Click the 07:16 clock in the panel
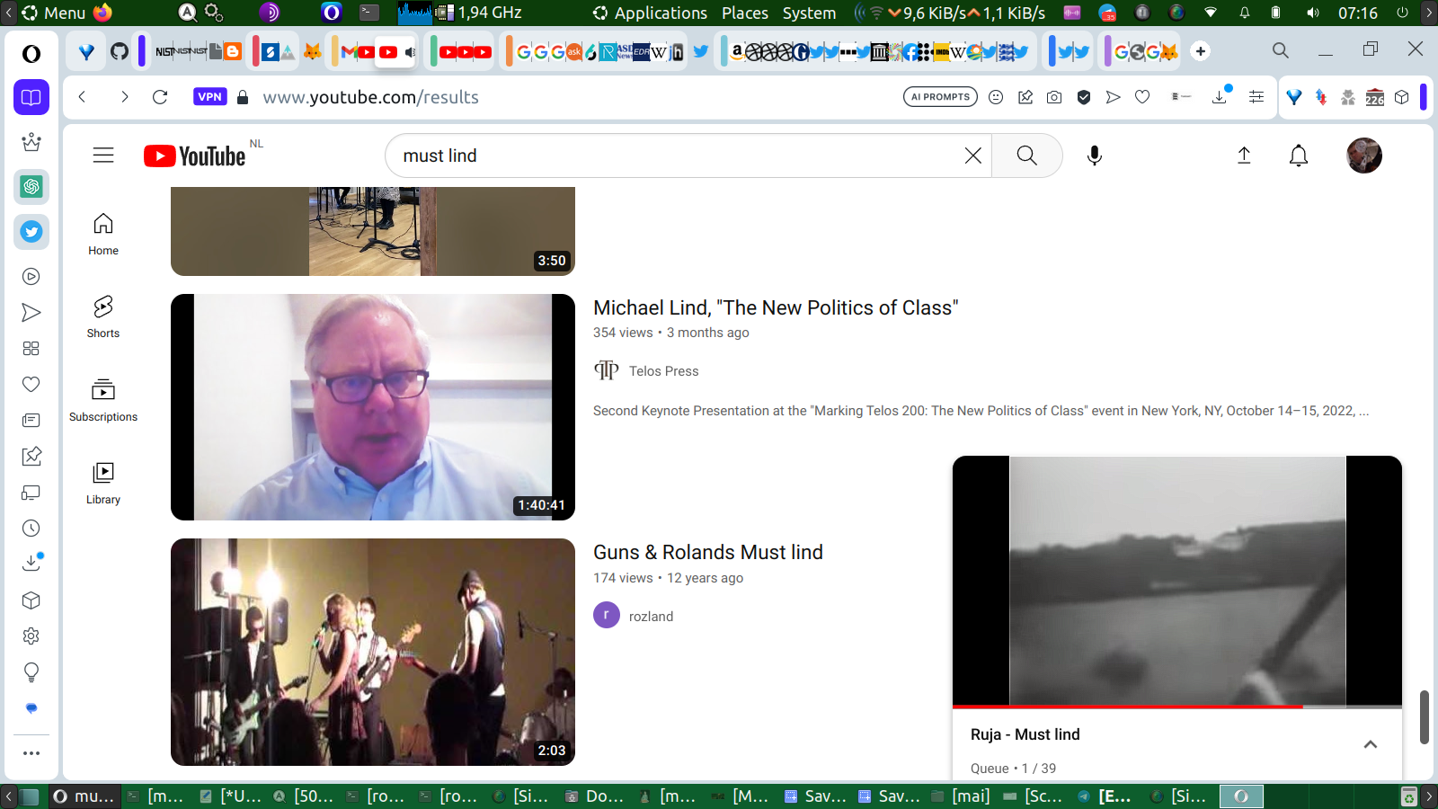The width and height of the screenshot is (1438, 809). [x=1358, y=13]
